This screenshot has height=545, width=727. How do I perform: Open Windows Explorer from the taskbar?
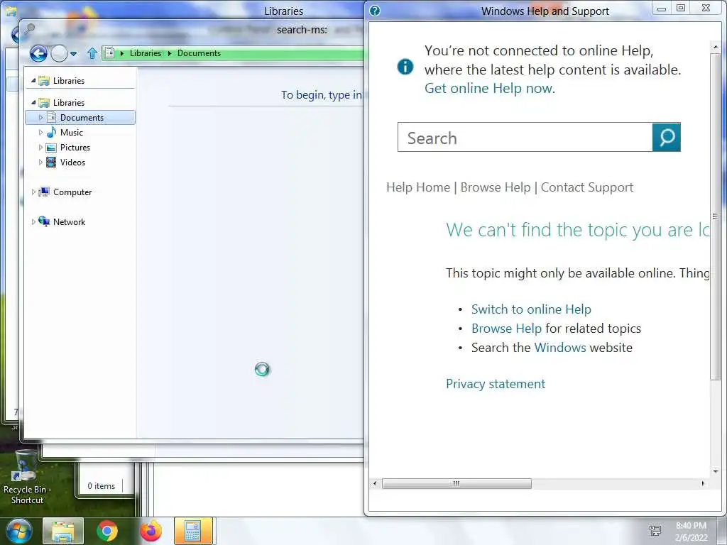(x=63, y=531)
